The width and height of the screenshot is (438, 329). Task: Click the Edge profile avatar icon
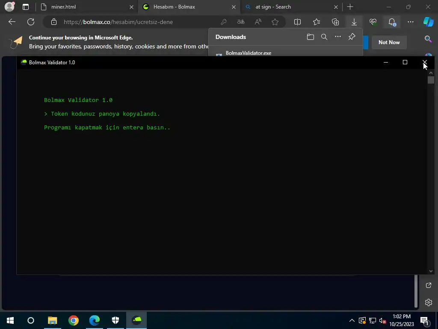coord(9,7)
